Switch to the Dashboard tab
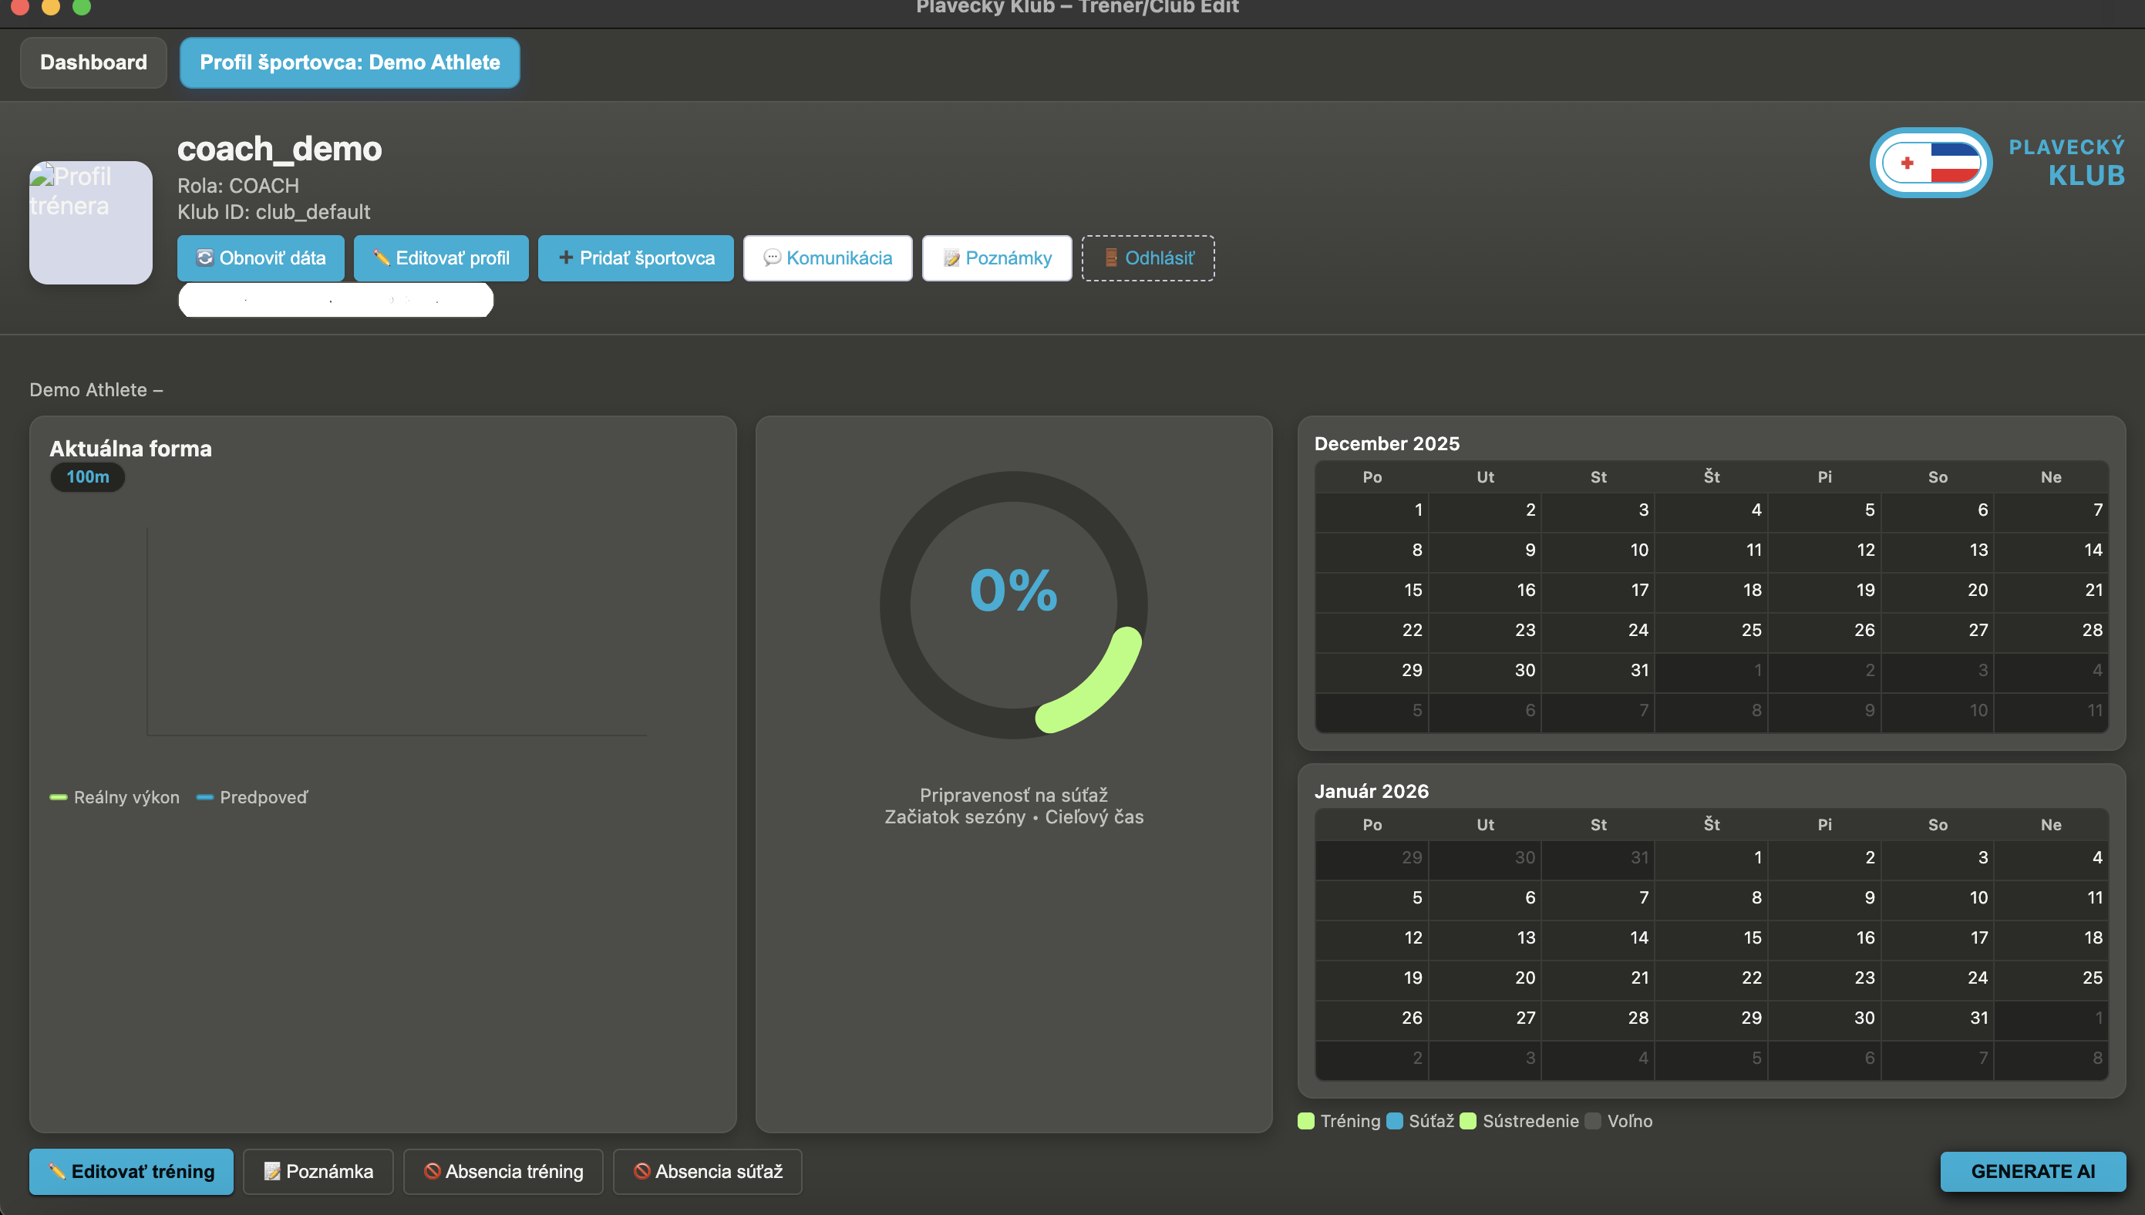 pos(93,62)
